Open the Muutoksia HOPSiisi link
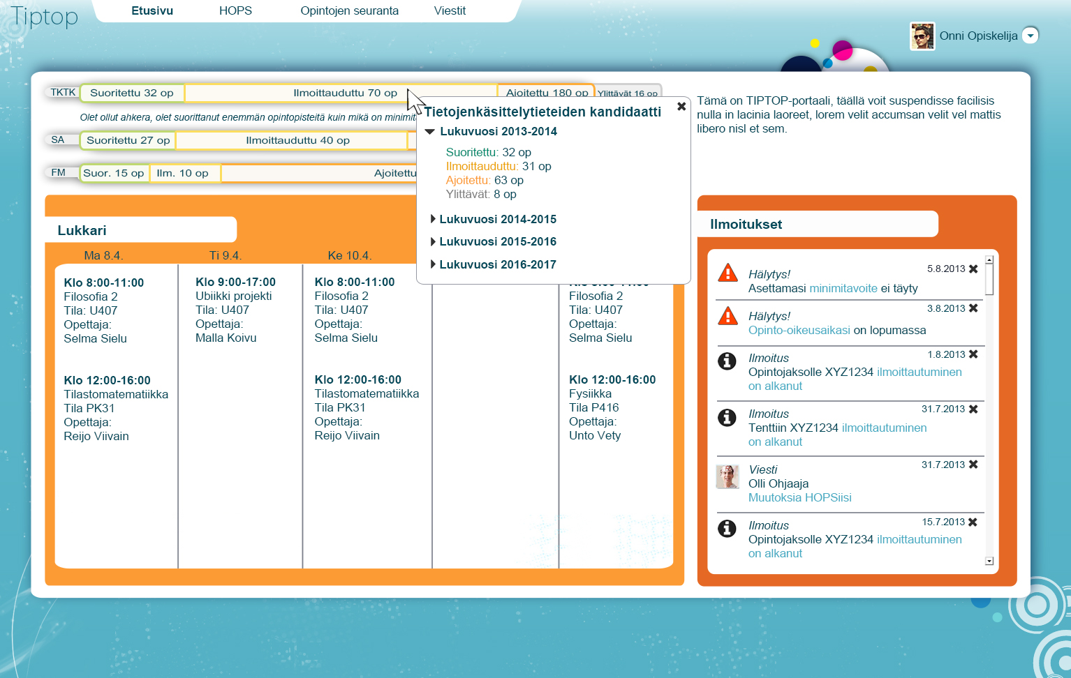1071x678 pixels. pos(800,497)
